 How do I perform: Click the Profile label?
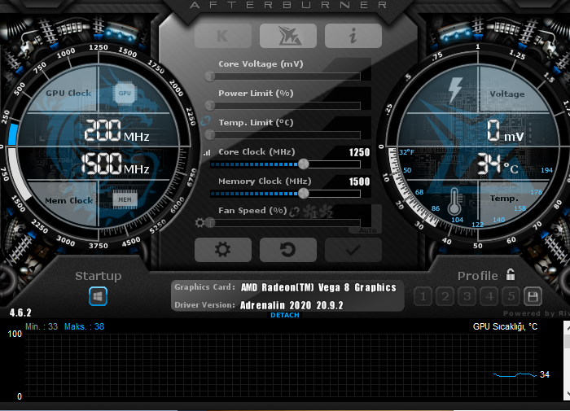(478, 276)
